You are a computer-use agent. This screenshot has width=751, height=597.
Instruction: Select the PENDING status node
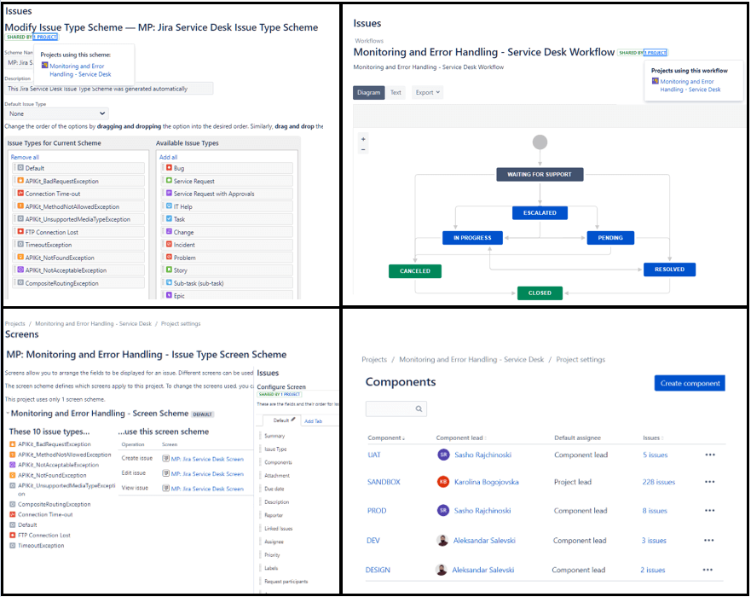610,238
